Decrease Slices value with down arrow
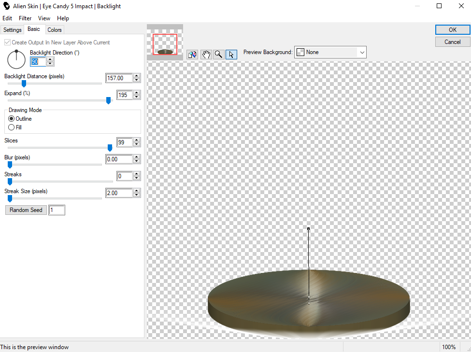 point(137,144)
